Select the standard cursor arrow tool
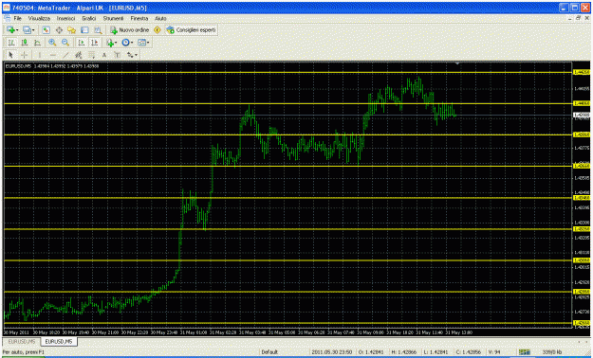This screenshot has width=593, height=358. click(x=11, y=55)
